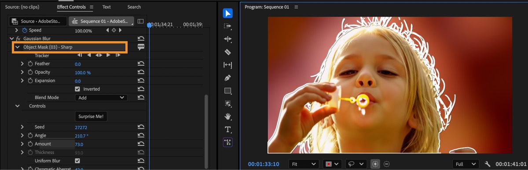Viewport: 528px width, 170px height.
Task: Open the Fit zoom level dropdown
Action: pyautogui.click(x=304, y=164)
